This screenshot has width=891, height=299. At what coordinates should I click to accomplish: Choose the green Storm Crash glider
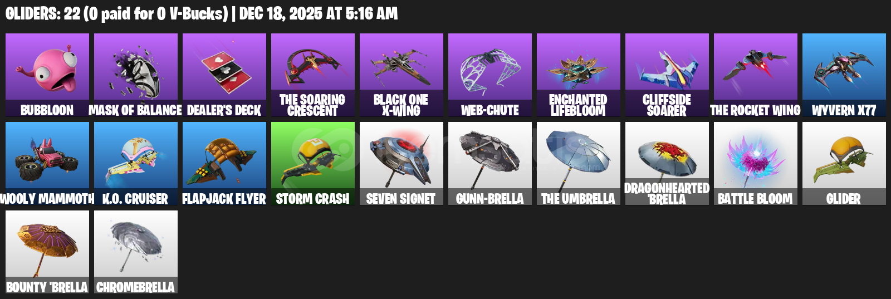[313, 164]
